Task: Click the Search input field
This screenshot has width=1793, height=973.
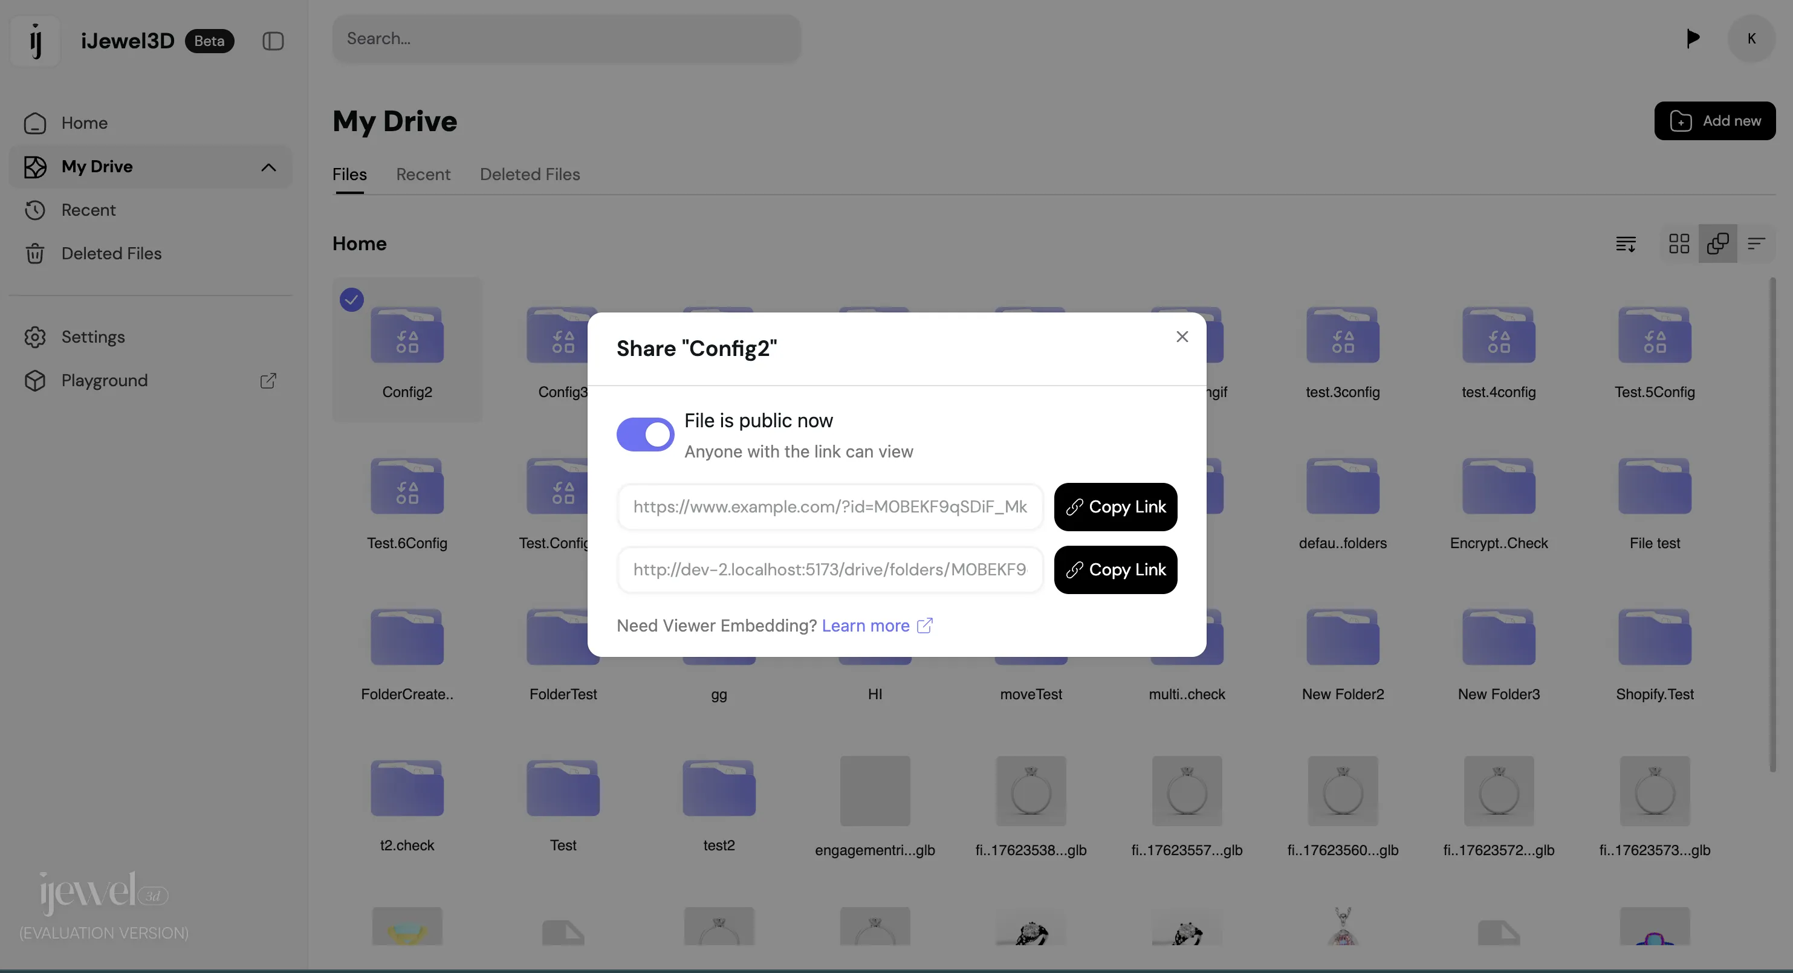Action: pyautogui.click(x=566, y=39)
